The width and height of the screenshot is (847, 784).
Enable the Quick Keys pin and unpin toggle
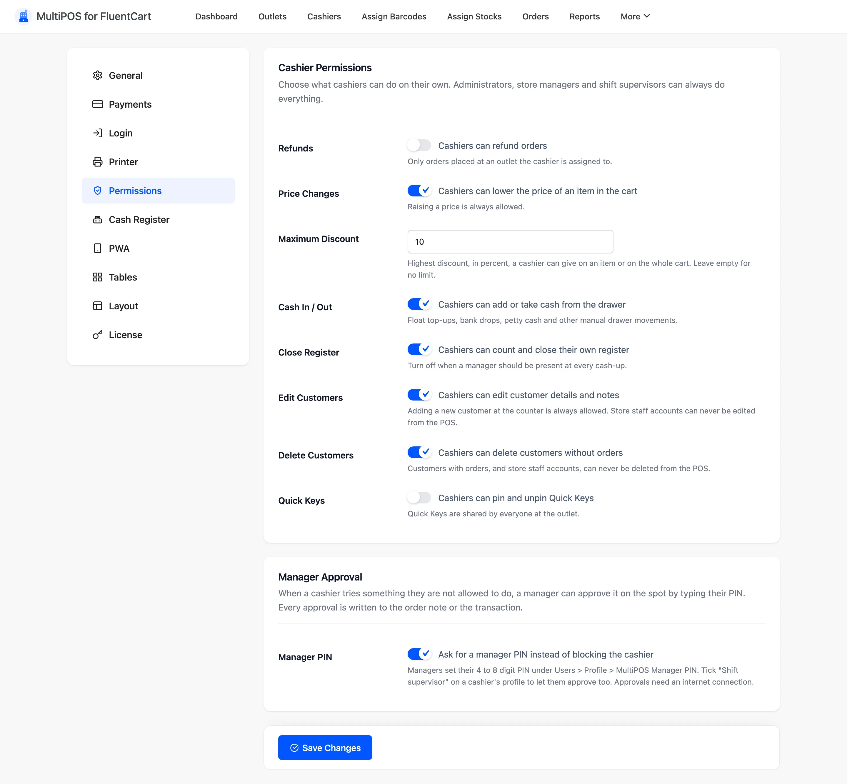419,498
